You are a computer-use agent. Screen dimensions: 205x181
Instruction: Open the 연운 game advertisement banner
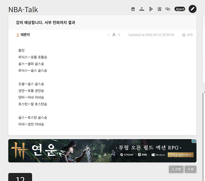pyautogui.click(x=102, y=151)
